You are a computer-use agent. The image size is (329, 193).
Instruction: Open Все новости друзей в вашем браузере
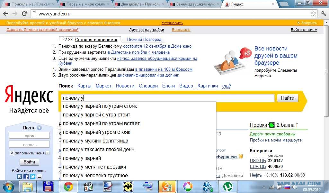click(276, 56)
